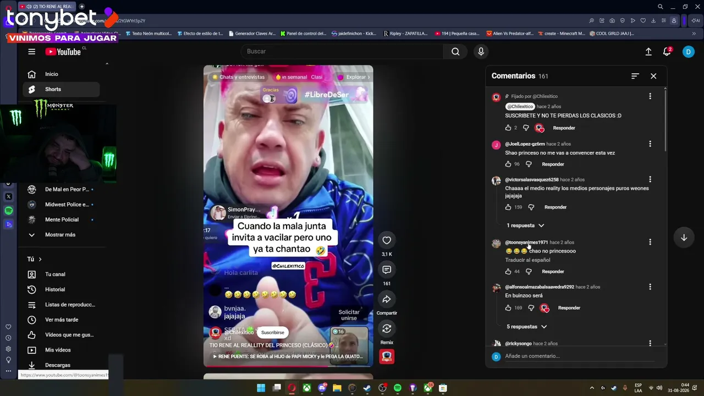
Task: Go to the next Short with down arrow
Action: pos(684,238)
